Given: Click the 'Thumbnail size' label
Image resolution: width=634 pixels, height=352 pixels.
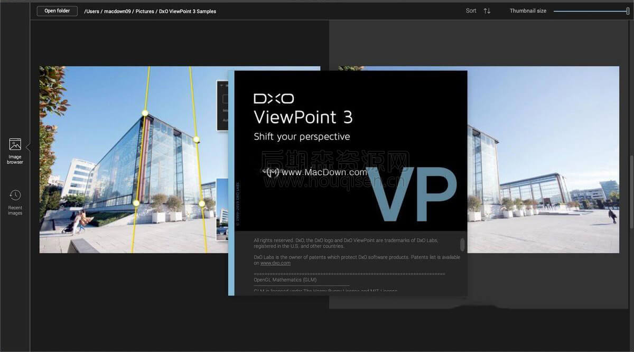Looking at the screenshot, I should 528,11.
